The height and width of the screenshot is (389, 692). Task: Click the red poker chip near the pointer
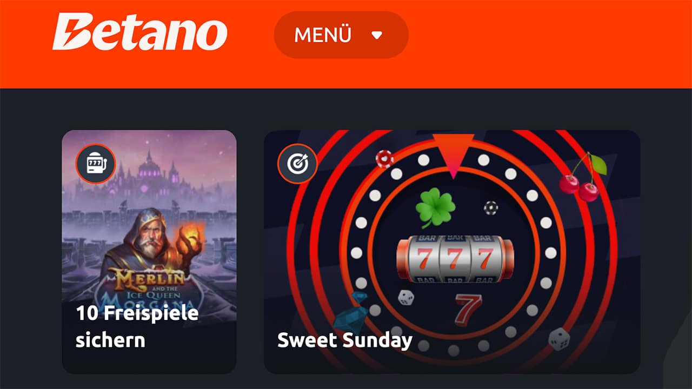pyautogui.click(x=384, y=158)
